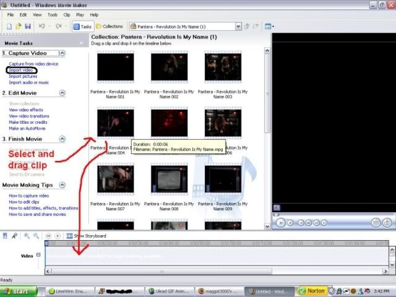Screen dimensions: 396x297
Task: Select clip Revolution Is My Name 009
Action: tap(223, 179)
